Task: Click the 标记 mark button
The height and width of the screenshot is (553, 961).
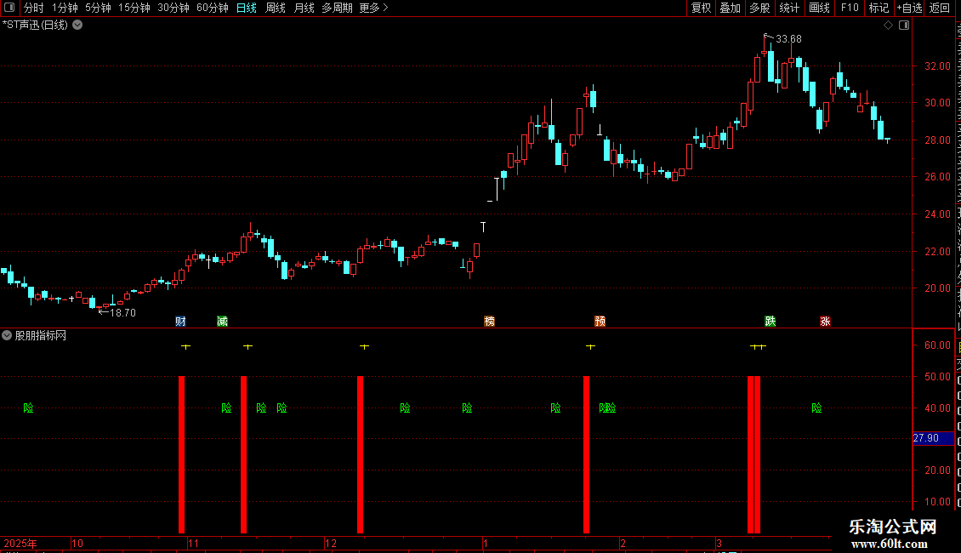Action: 879,8
